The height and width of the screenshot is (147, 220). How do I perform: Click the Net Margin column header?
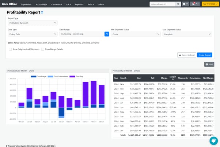click(x=208, y=78)
